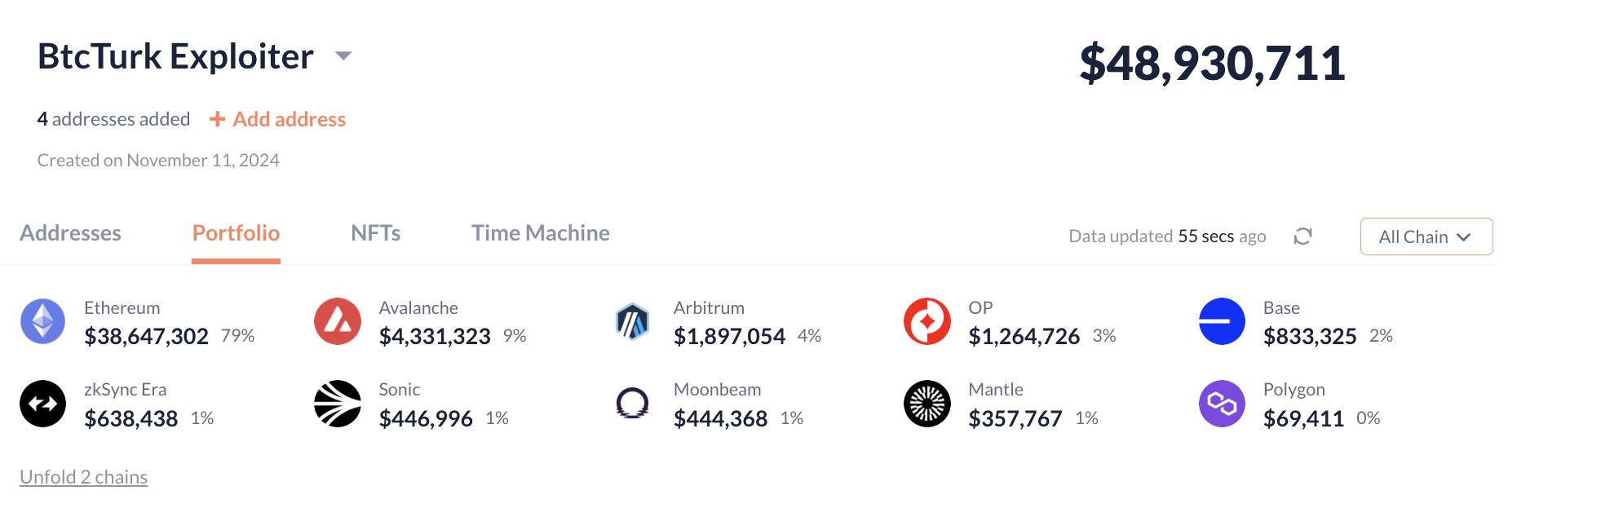Click the Avalanche chain icon
The image size is (1623, 517).
tap(337, 321)
